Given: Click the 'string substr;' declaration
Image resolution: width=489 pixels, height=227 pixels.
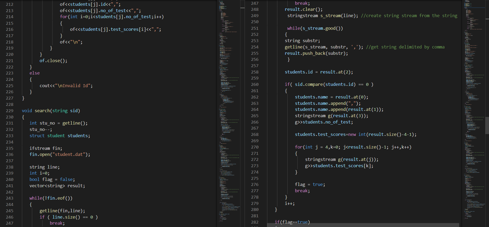Looking at the screenshot, I should pyautogui.click(x=302, y=41).
